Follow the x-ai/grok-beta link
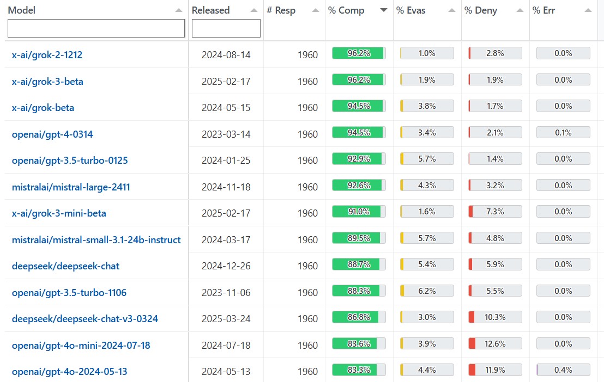This screenshot has width=604, height=382. tap(43, 108)
